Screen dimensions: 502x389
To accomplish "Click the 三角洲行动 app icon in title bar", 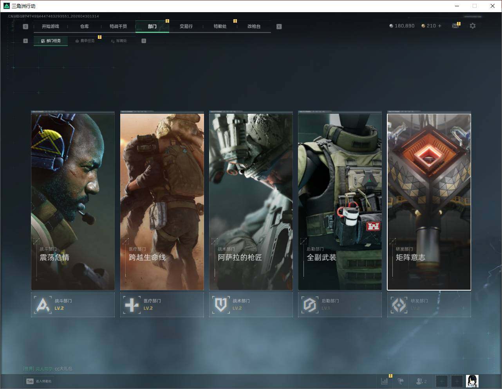I will [x=6, y=6].
